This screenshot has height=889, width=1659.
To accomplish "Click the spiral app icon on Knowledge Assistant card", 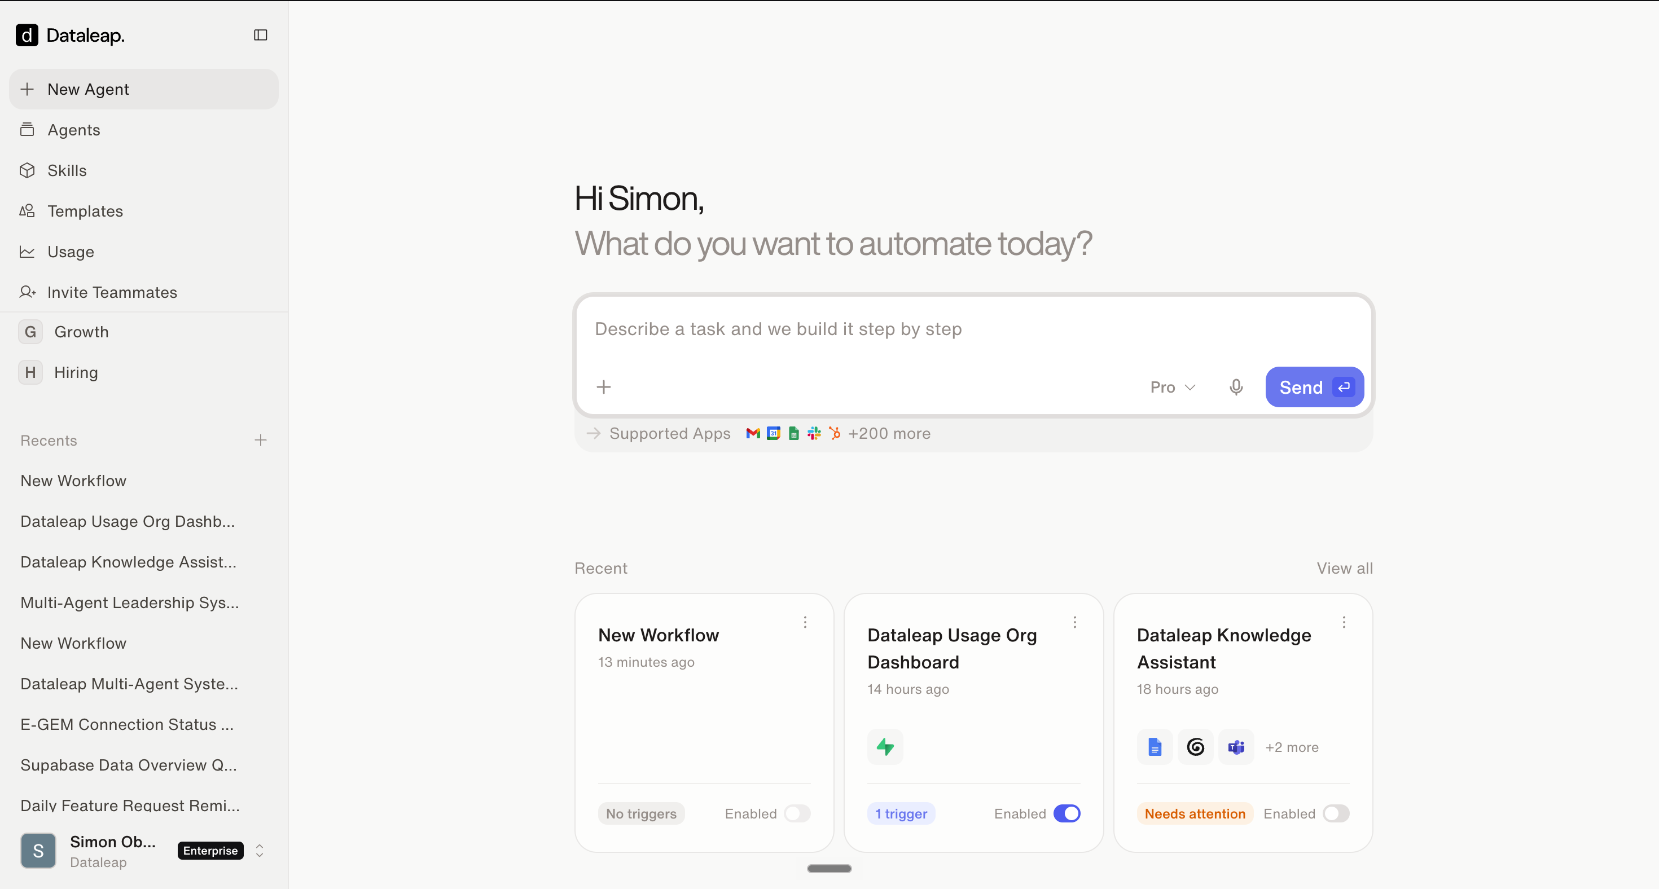I will (x=1195, y=747).
